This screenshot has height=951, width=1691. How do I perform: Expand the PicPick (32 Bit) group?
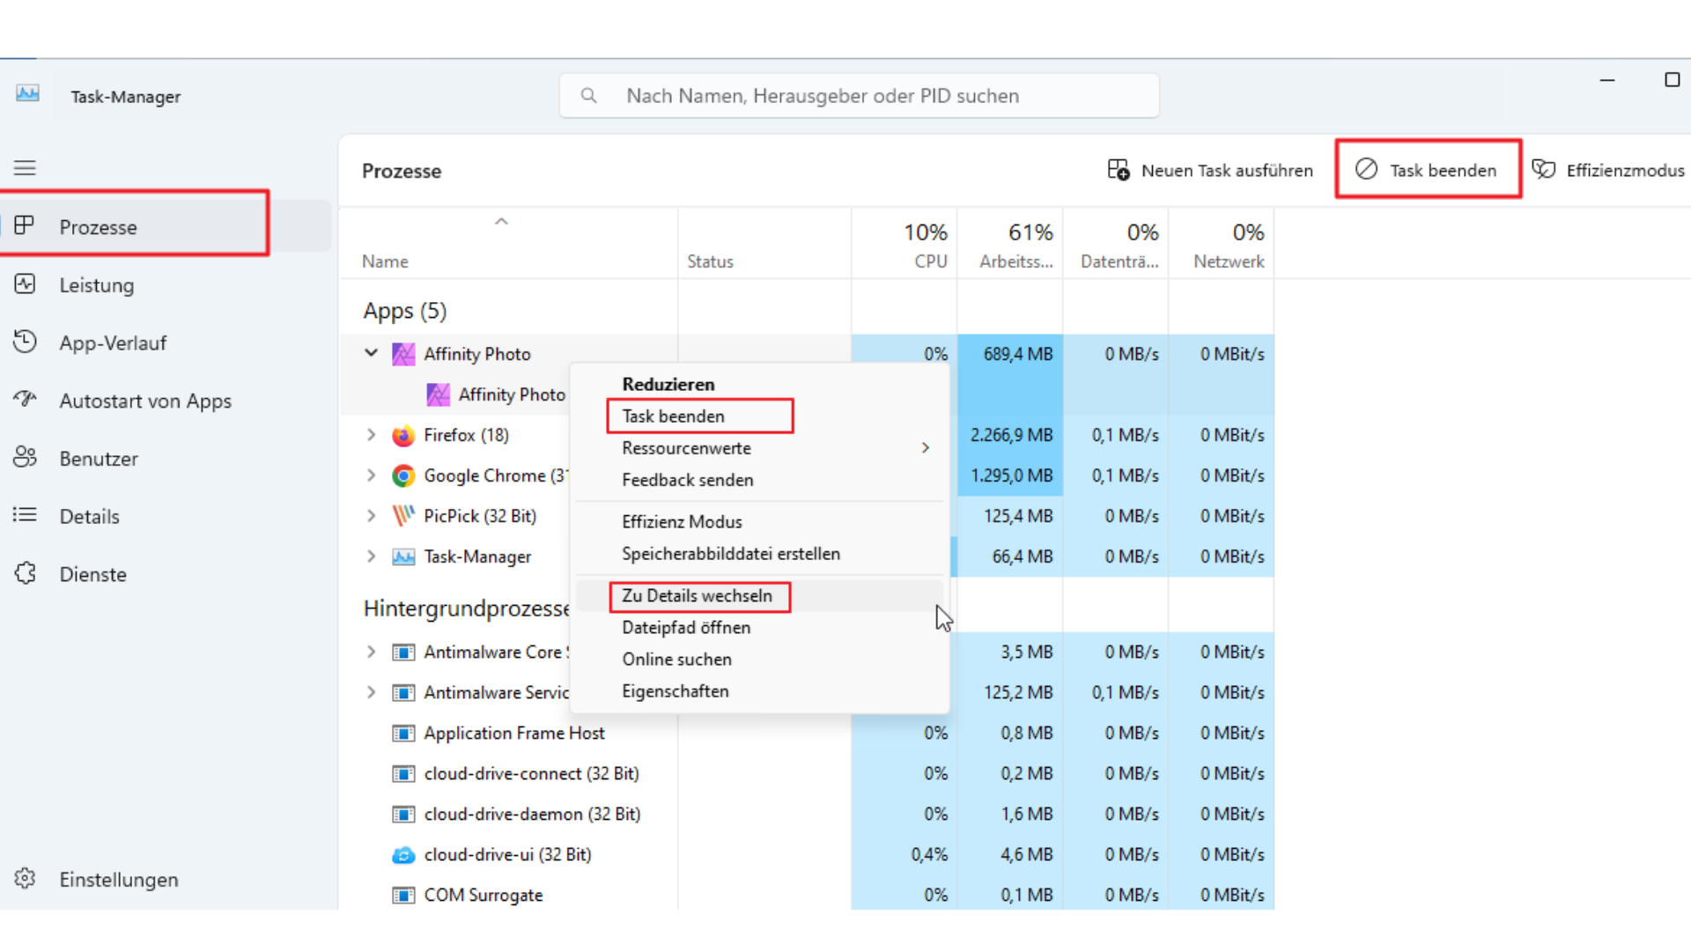coord(371,516)
